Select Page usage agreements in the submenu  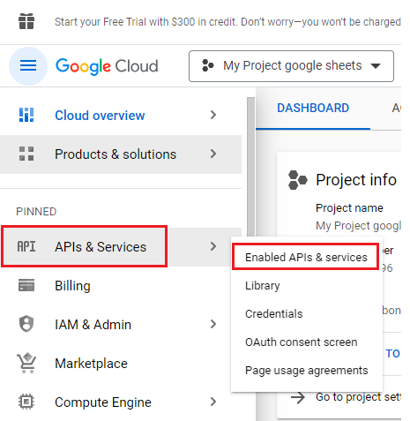coord(307,371)
